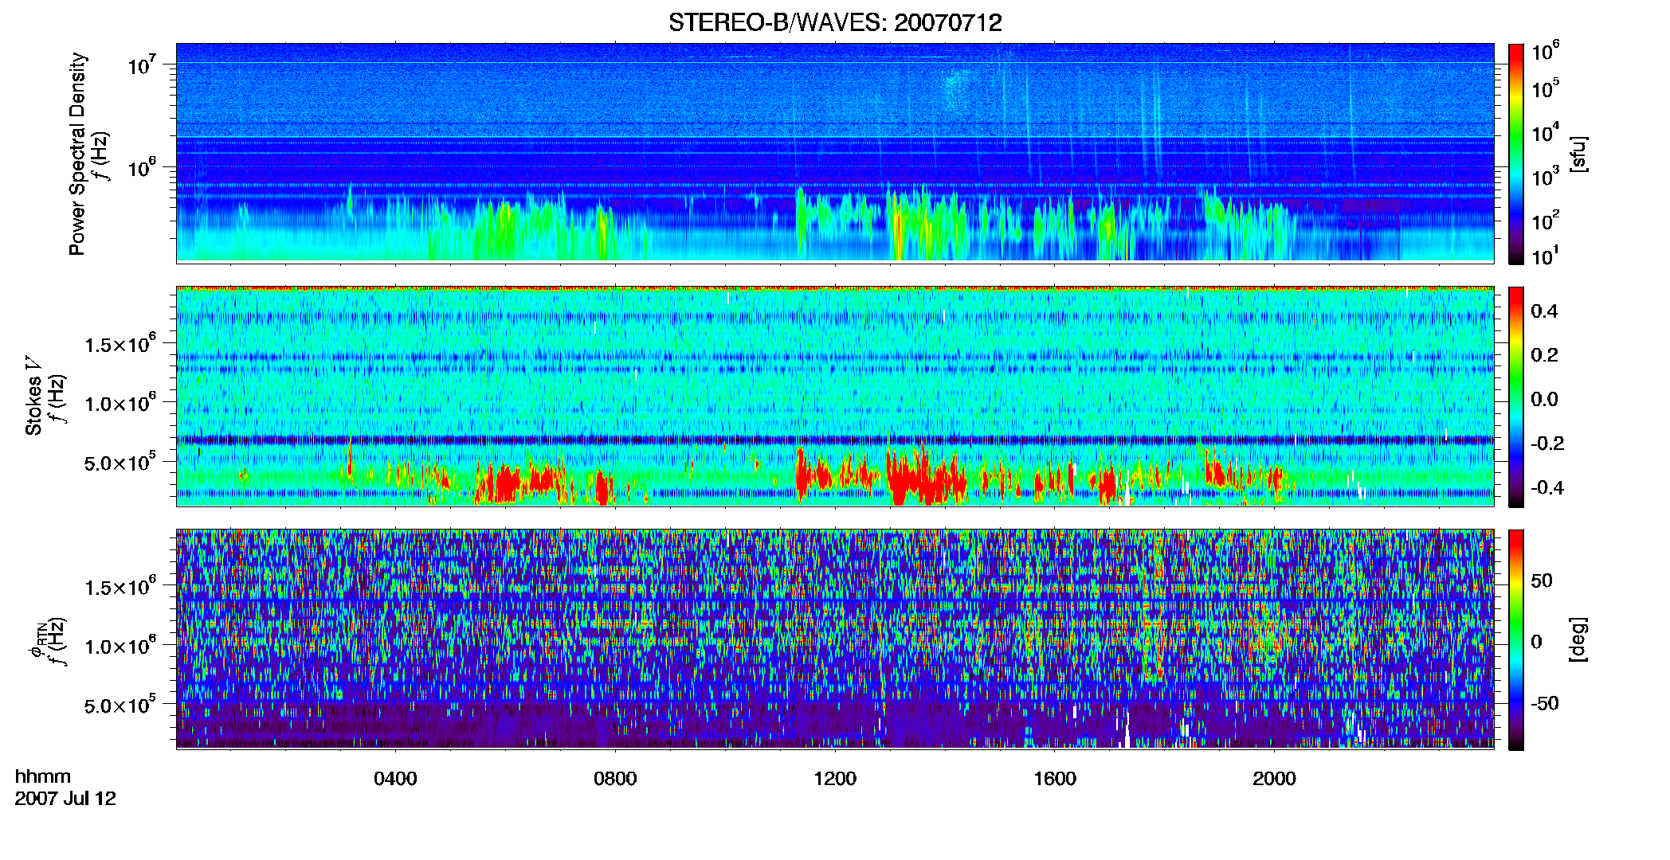Image resolution: width=1670 pixels, height=860 pixels.
Task: Click the "2000" time tick label
Action: coord(1274,778)
